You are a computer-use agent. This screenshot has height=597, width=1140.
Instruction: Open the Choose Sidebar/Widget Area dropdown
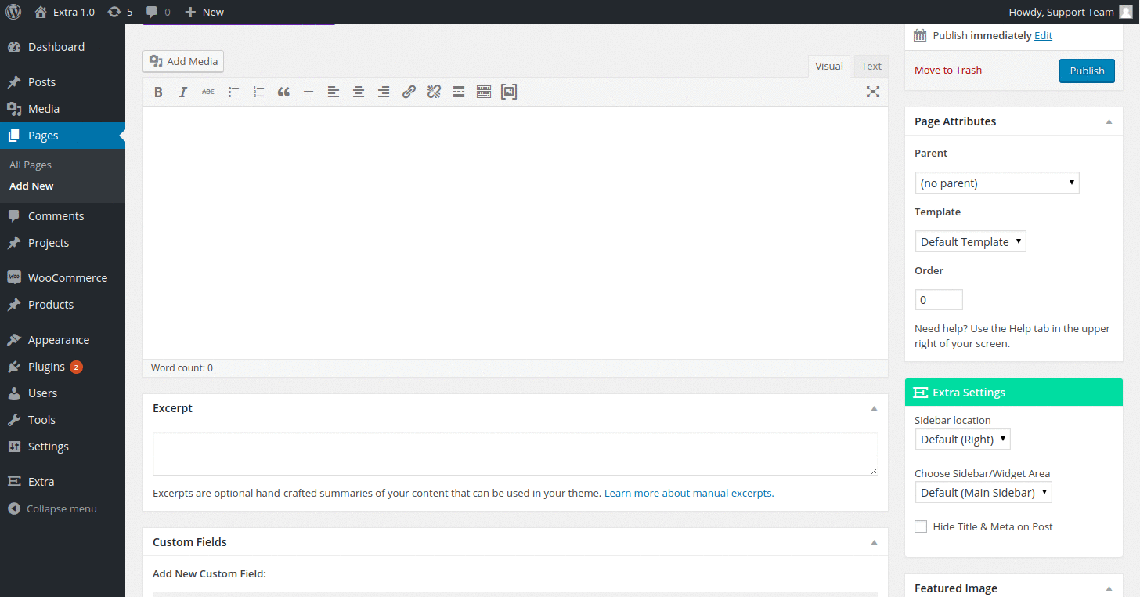(x=983, y=492)
